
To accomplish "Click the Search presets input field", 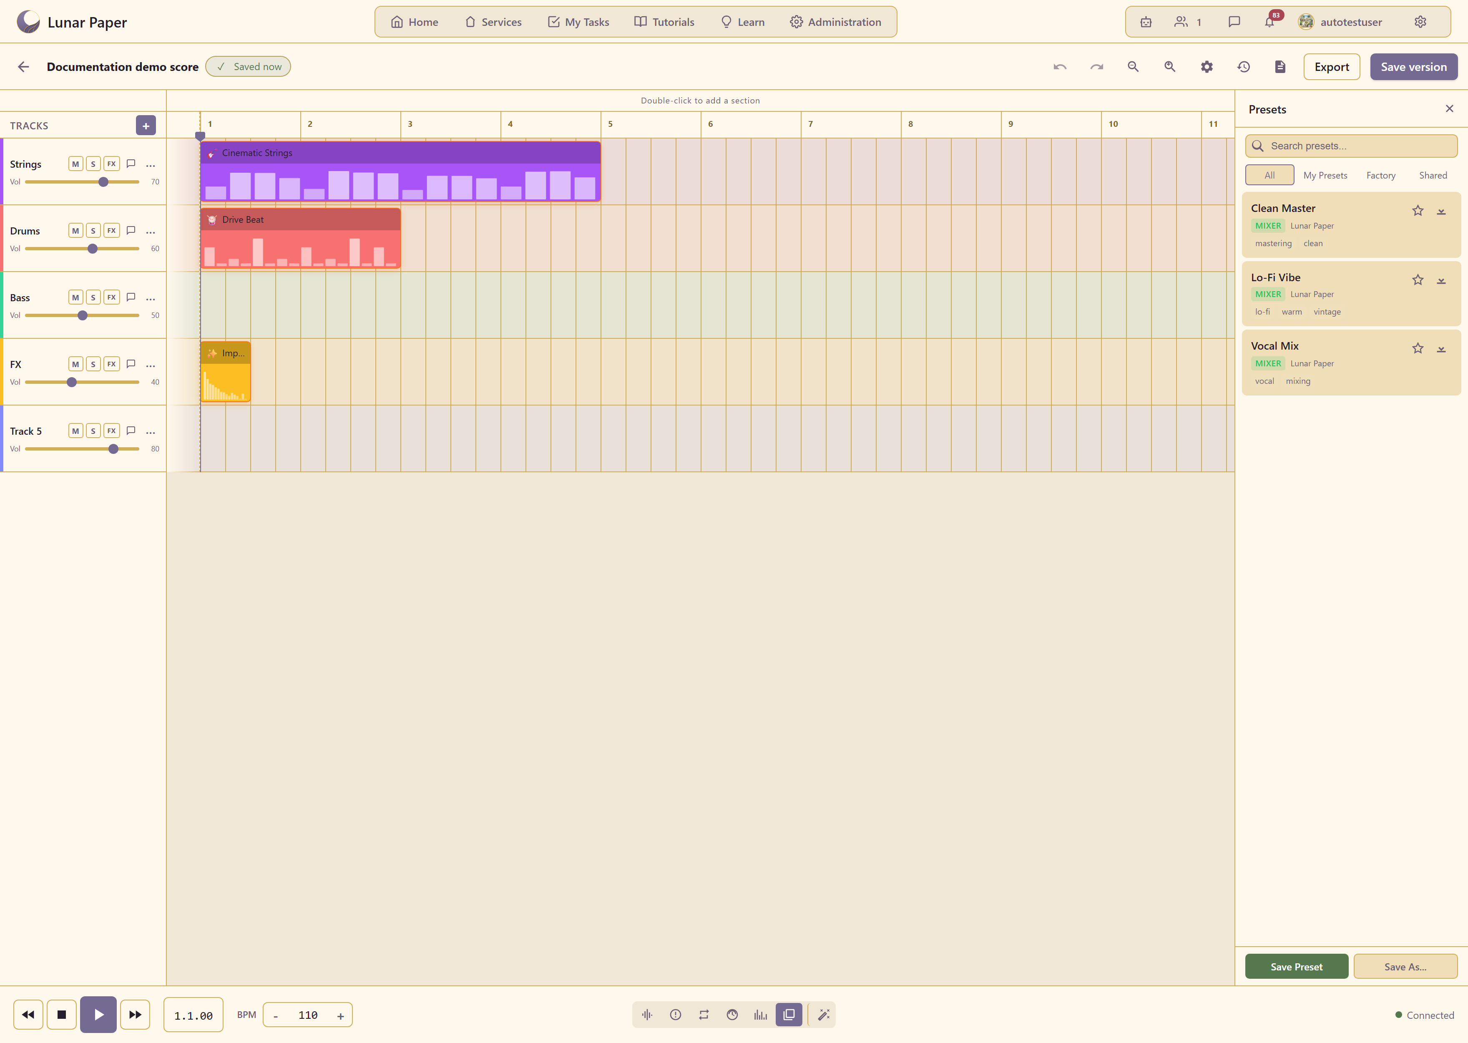I will 1351,146.
